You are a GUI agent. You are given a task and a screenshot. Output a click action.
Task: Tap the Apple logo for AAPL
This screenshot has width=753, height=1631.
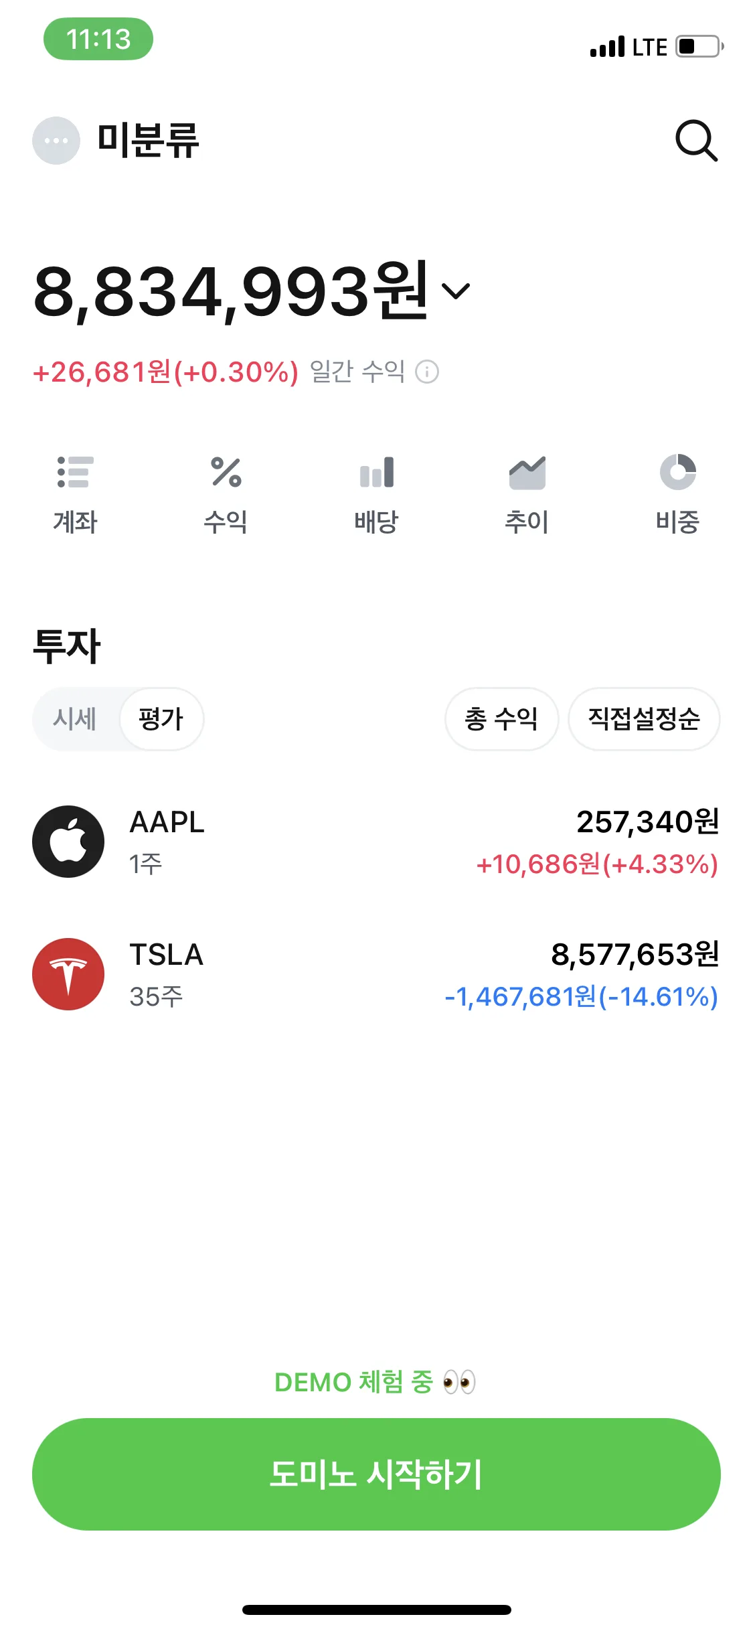[68, 842]
